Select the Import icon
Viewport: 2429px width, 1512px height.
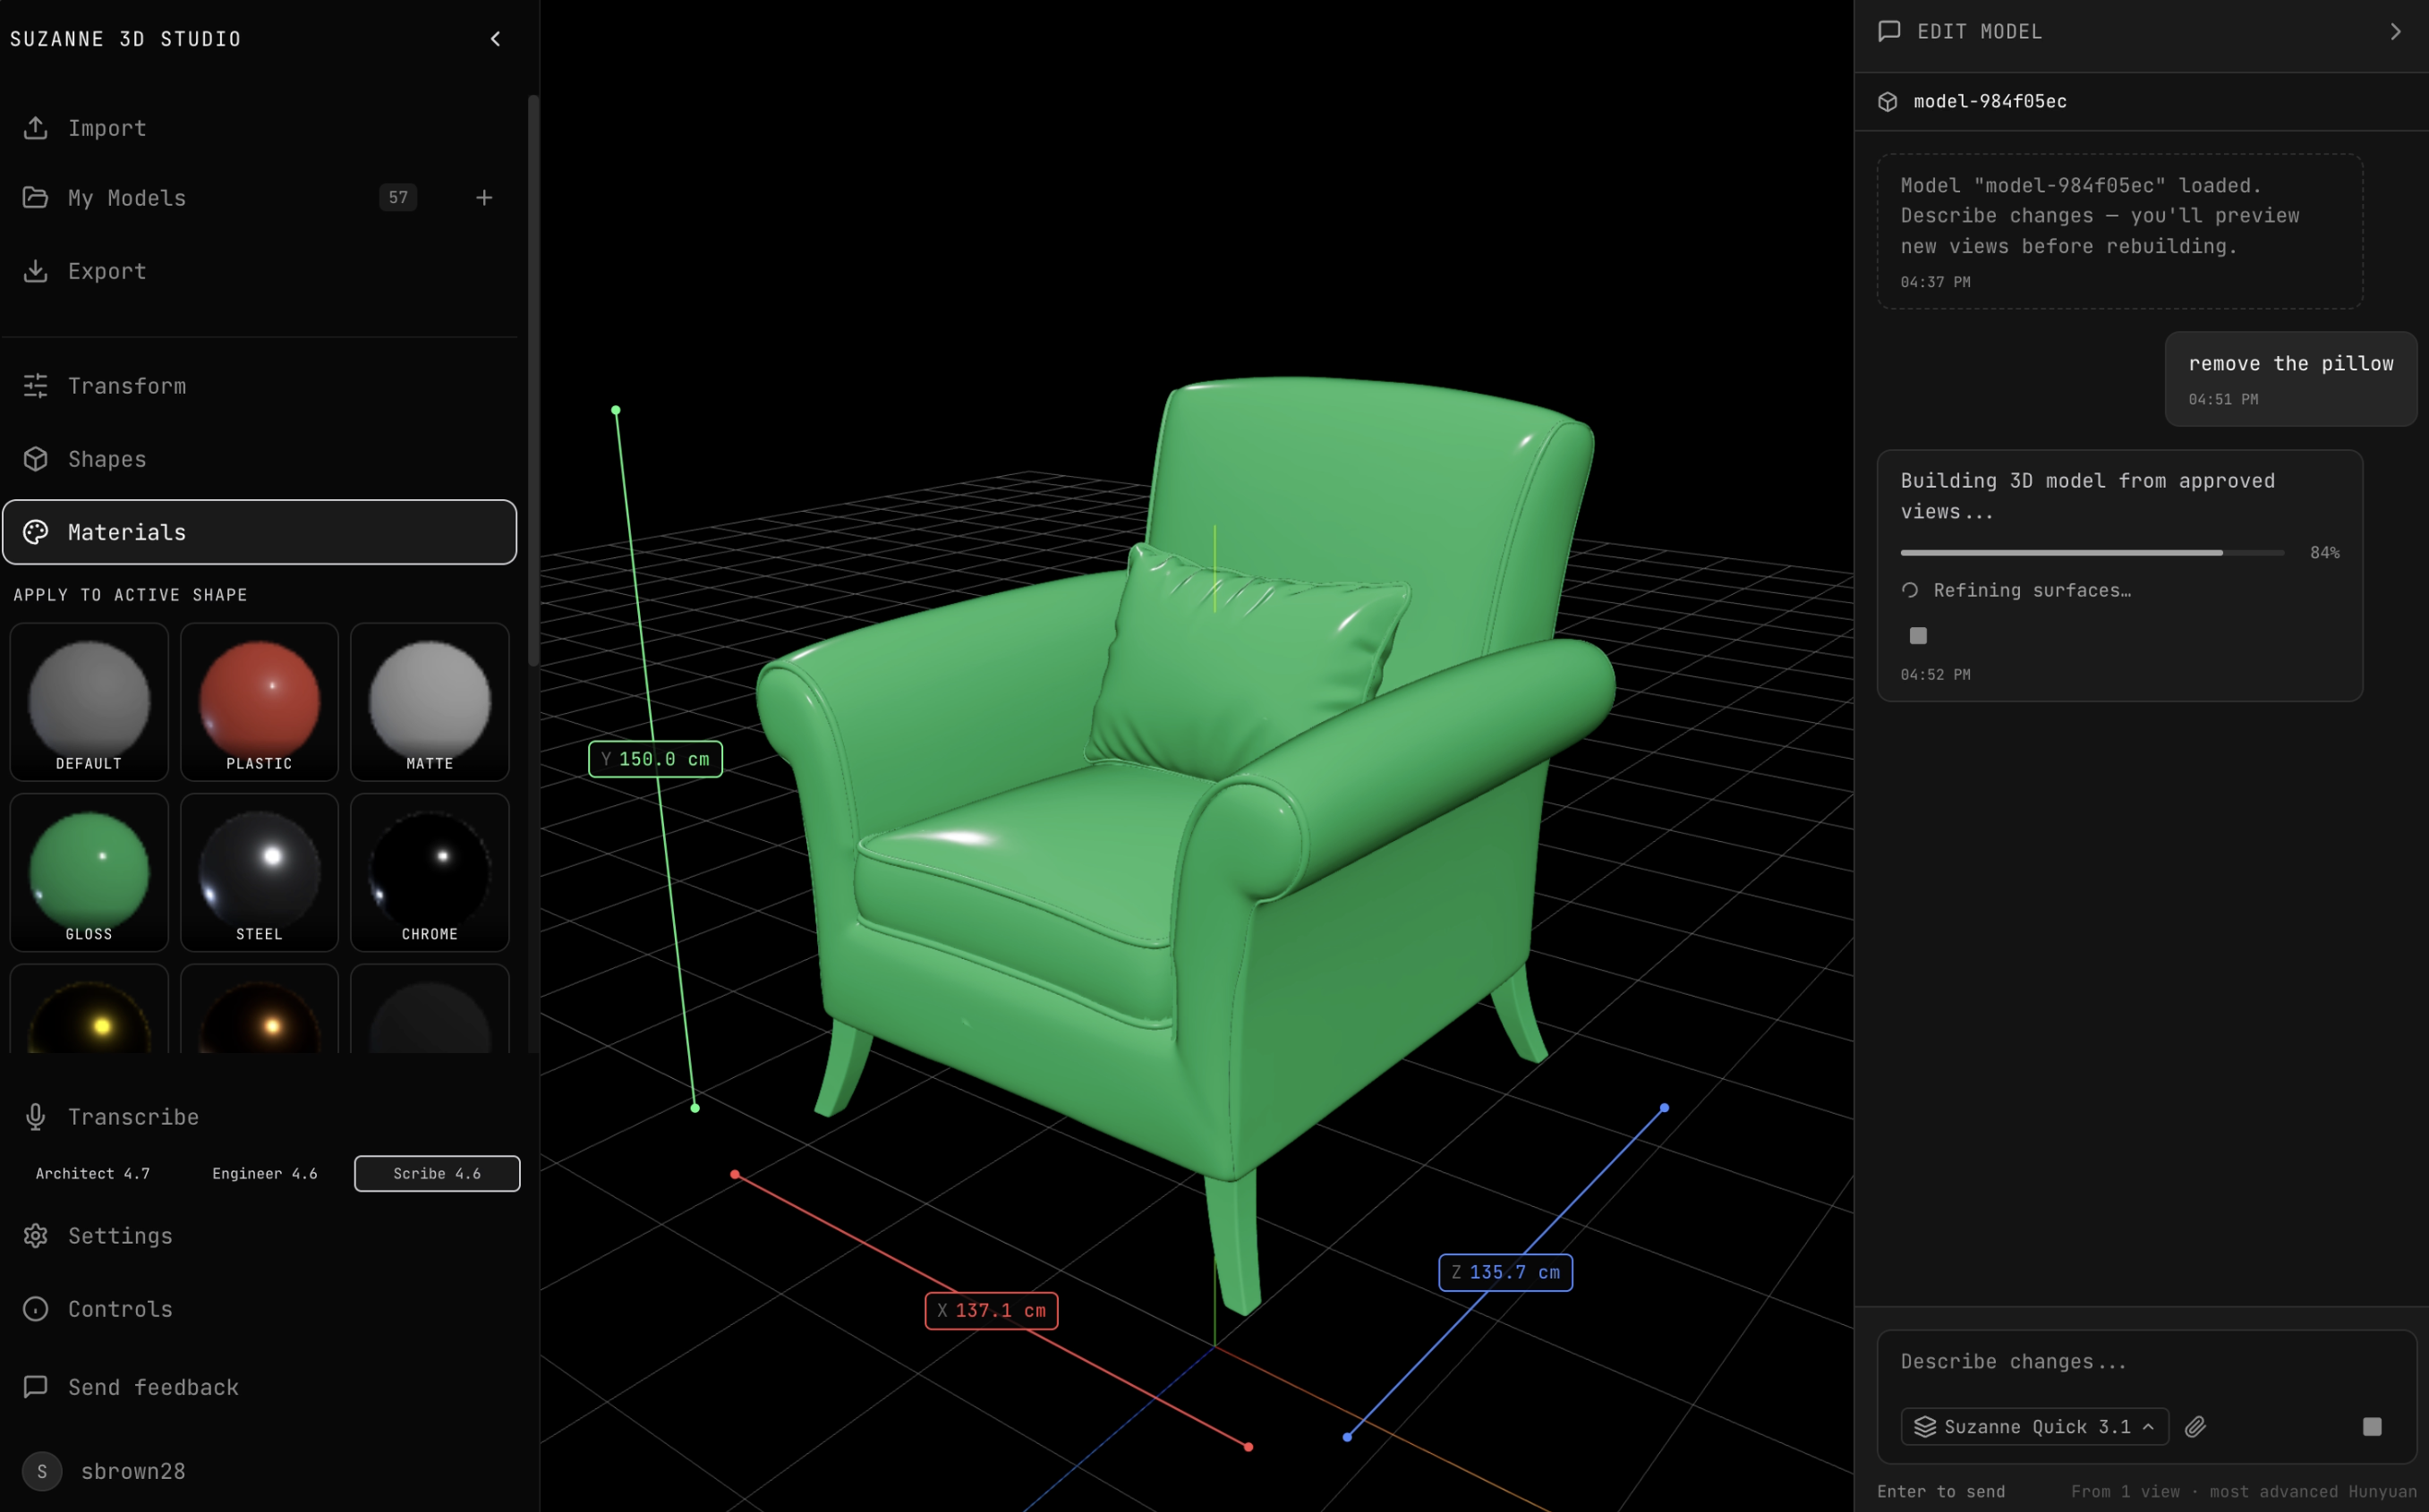tap(36, 128)
